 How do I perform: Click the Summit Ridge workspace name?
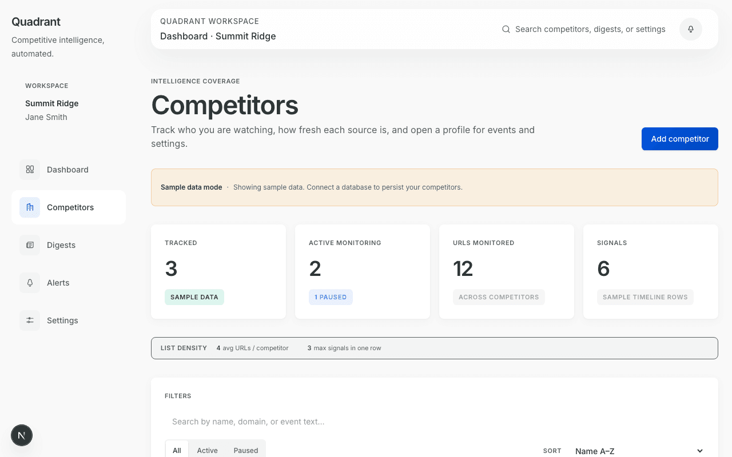(51, 103)
